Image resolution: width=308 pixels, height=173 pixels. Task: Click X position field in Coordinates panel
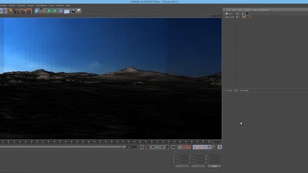pyautogui.click(x=182, y=156)
